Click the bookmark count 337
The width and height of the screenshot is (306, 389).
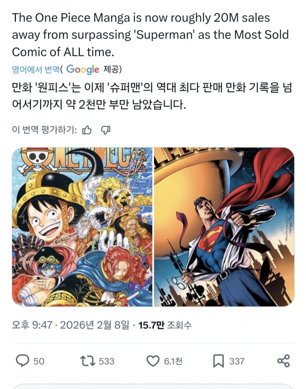coord(237,361)
